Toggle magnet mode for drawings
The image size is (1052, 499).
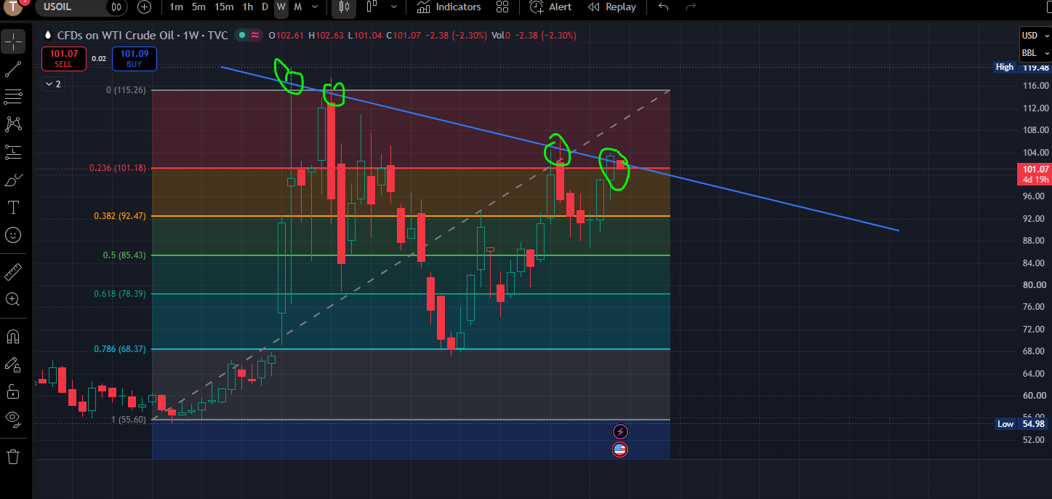13,337
